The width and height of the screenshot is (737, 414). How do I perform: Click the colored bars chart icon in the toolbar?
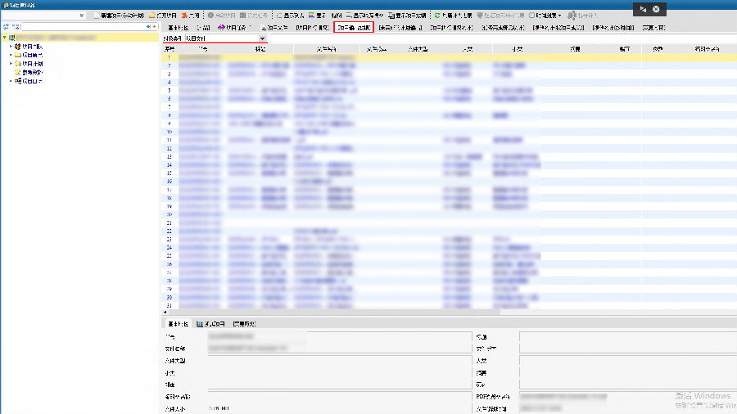[x=312, y=16]
